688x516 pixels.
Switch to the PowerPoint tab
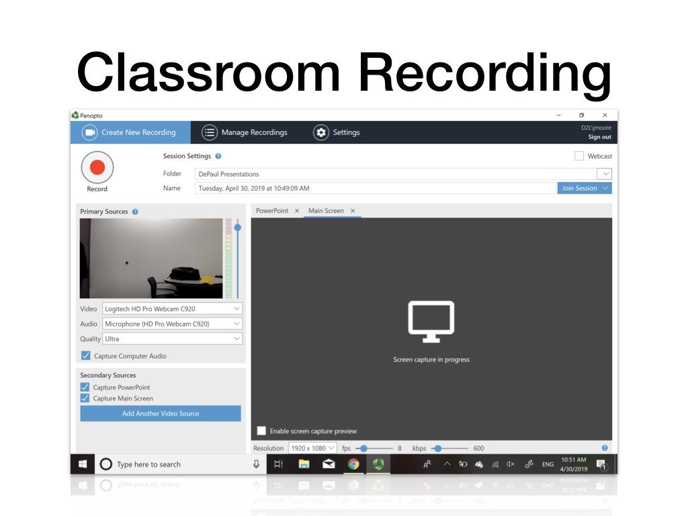click(272, 211)
